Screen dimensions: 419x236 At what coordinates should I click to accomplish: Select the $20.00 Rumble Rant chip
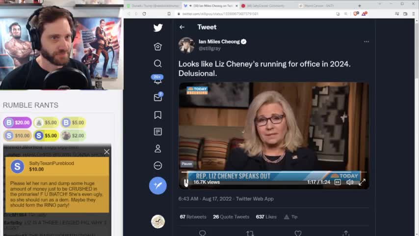17,122
